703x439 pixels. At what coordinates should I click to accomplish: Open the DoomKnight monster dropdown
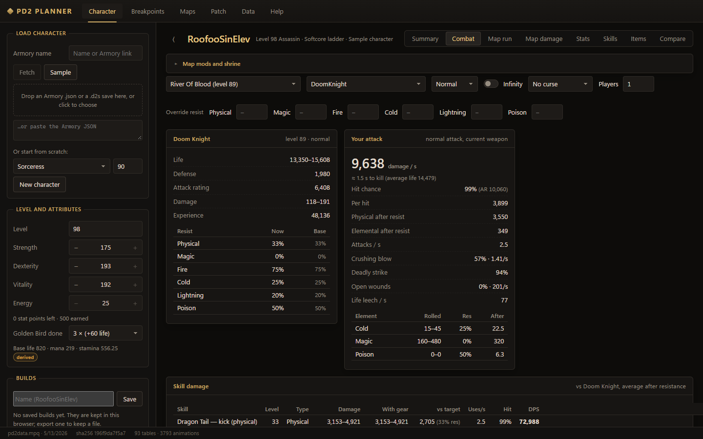pos(366,84)
